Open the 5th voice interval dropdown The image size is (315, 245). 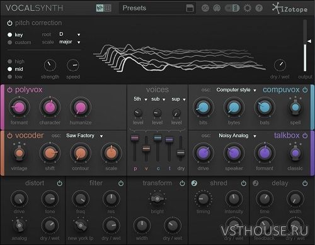pos(140,99)
